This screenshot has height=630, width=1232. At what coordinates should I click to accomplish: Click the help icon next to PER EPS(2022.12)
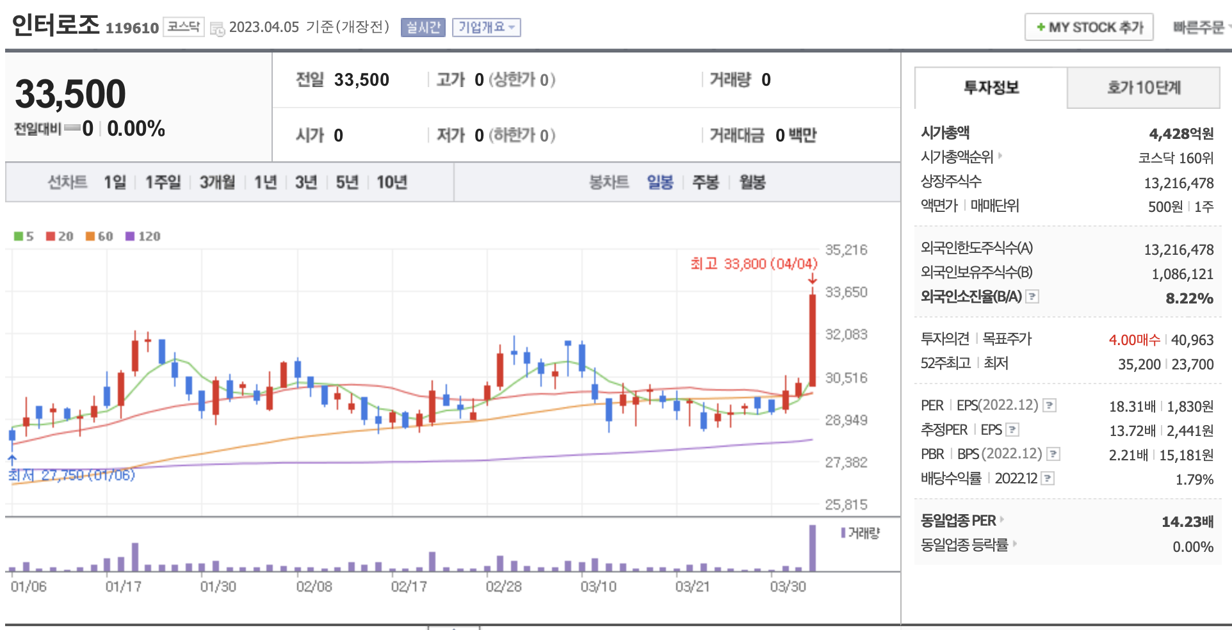tap(1049, 405)
